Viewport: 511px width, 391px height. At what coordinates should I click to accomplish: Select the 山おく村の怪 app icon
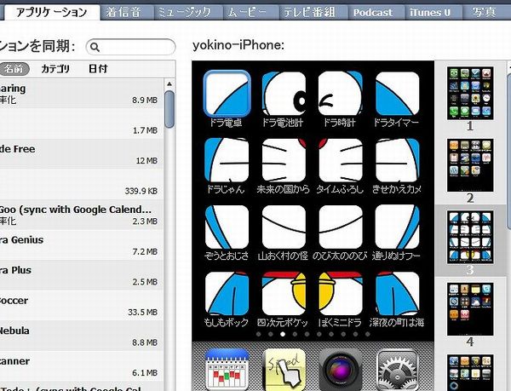click(284, 227)
